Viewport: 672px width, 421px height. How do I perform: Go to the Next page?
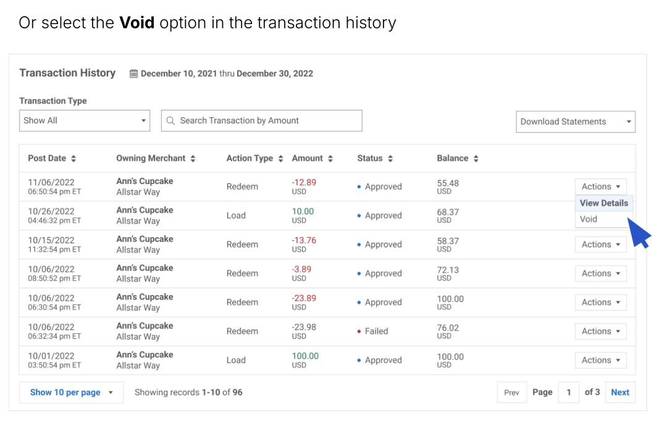pyautogui.click(x=619, y=393)
